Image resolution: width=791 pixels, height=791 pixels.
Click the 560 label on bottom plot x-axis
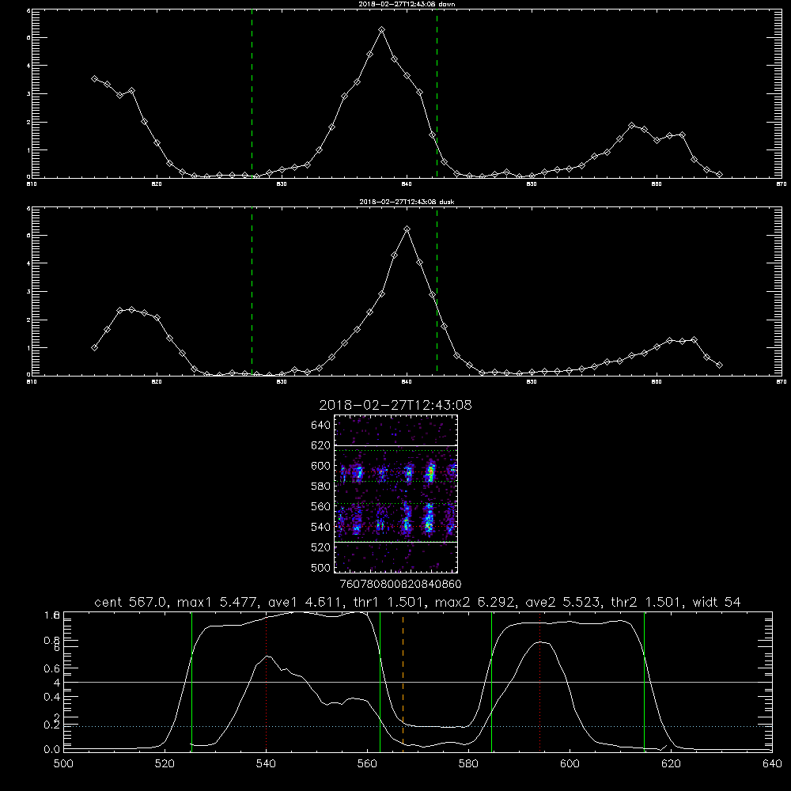tap(367, 764)
